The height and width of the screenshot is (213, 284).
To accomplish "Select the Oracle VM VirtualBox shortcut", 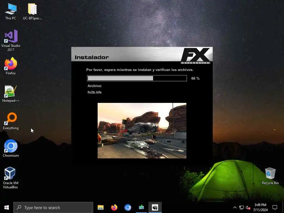I will tap(11, 178).
